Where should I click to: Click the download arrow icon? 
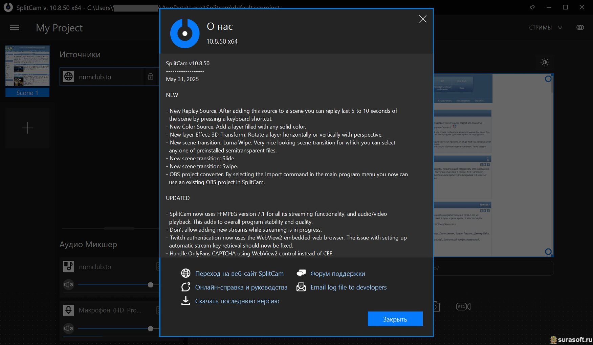(x=186, y=301)
